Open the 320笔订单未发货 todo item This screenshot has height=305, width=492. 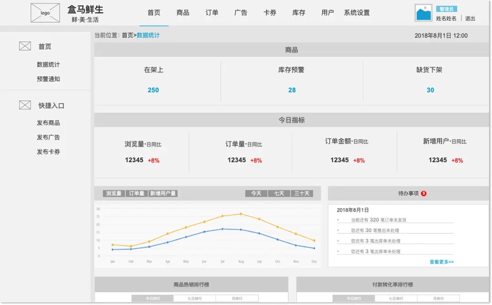(x=378, y=219)
